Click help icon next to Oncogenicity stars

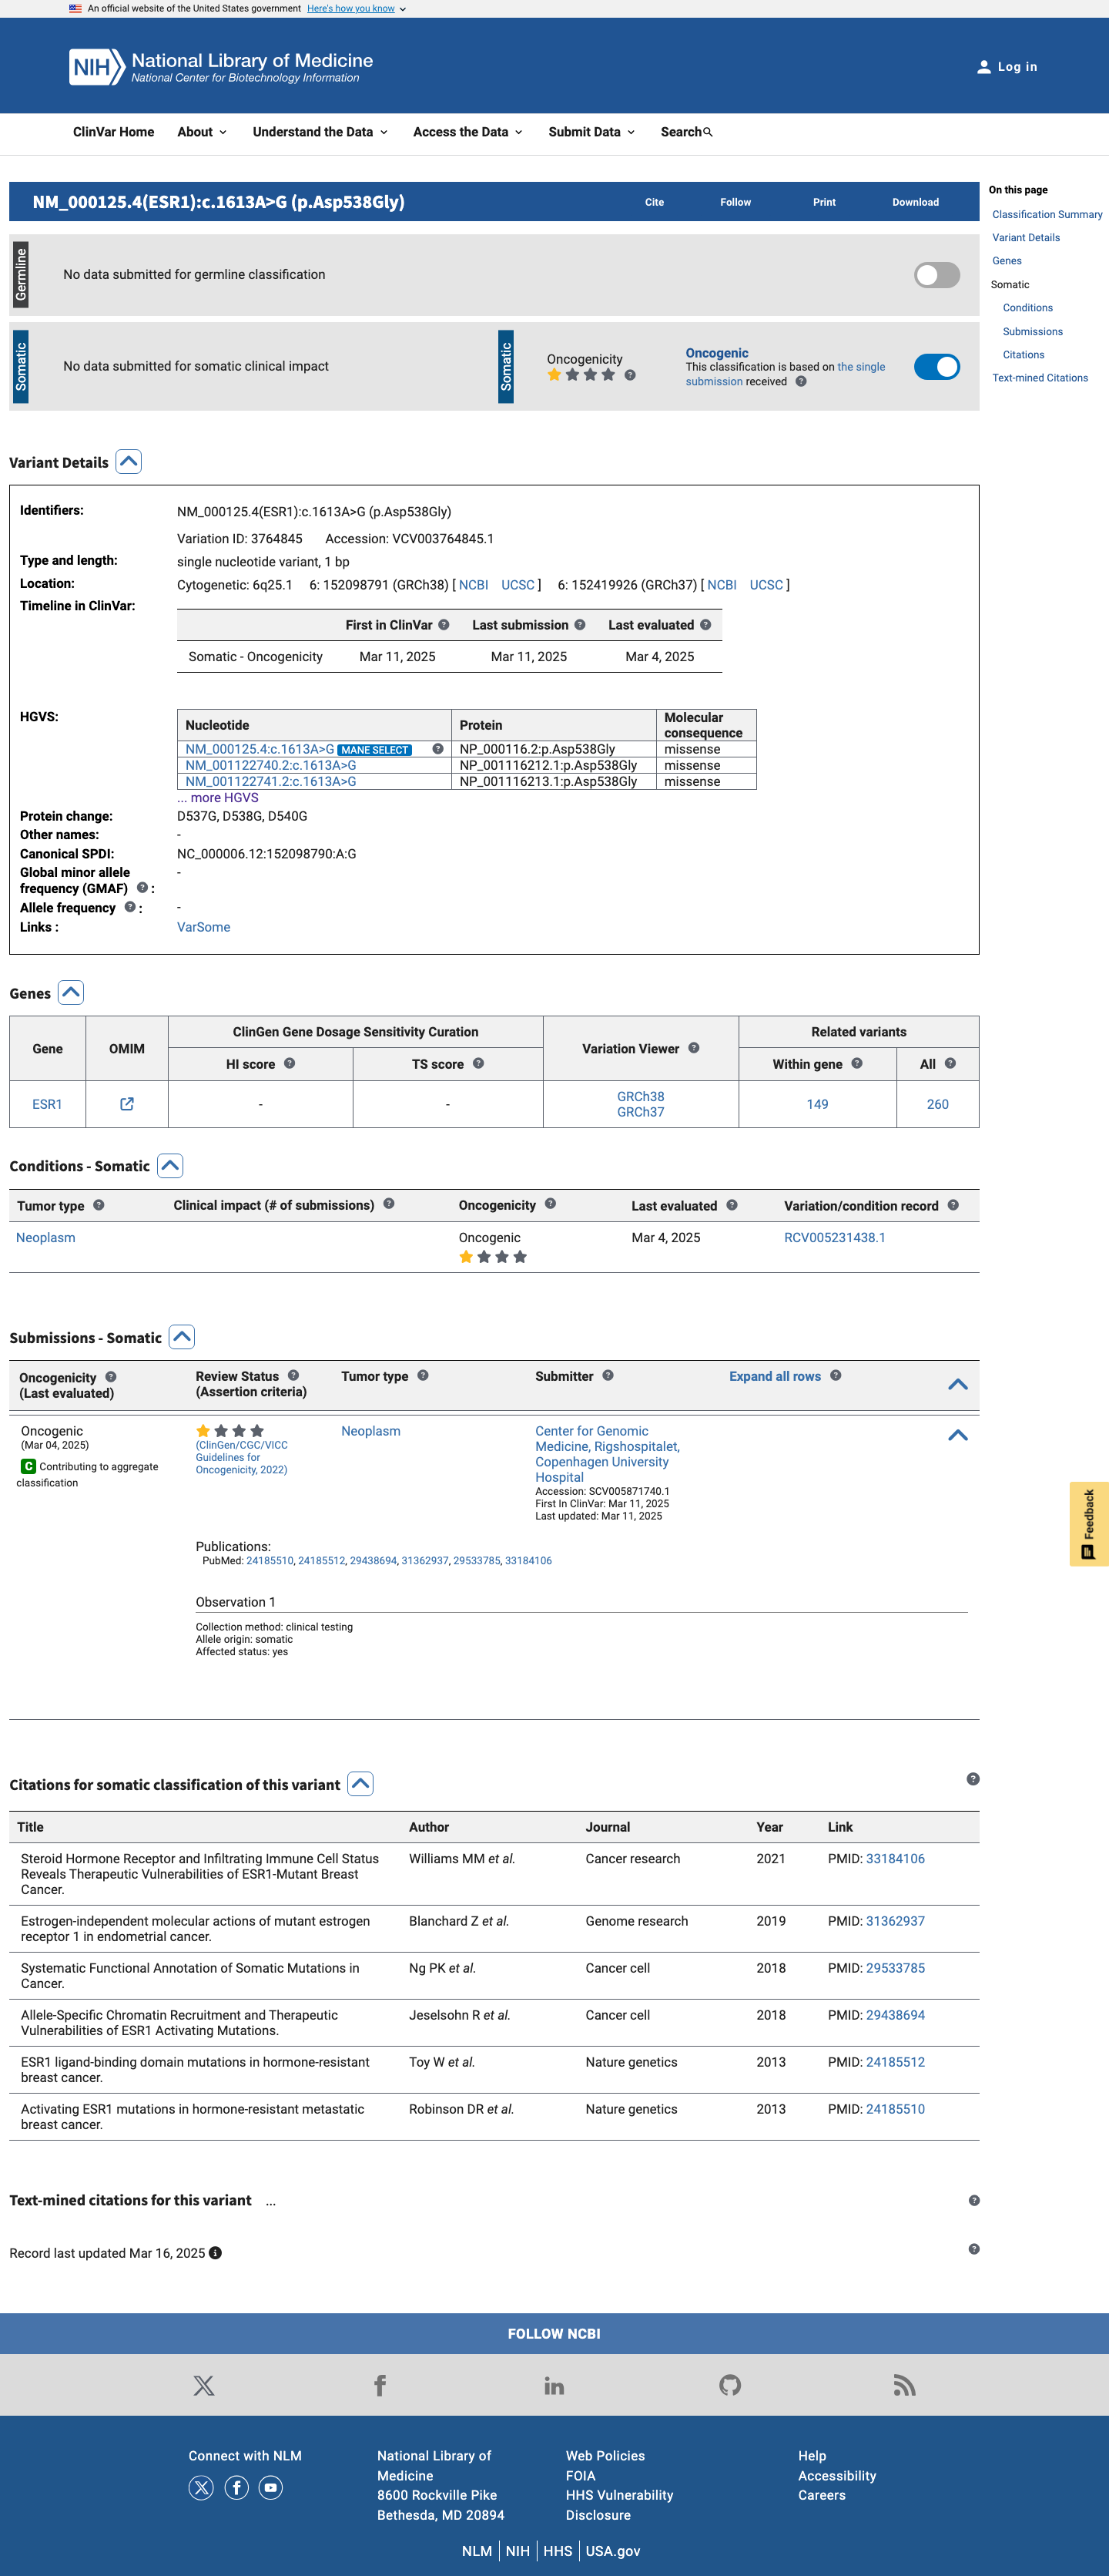tap(629, 375)
